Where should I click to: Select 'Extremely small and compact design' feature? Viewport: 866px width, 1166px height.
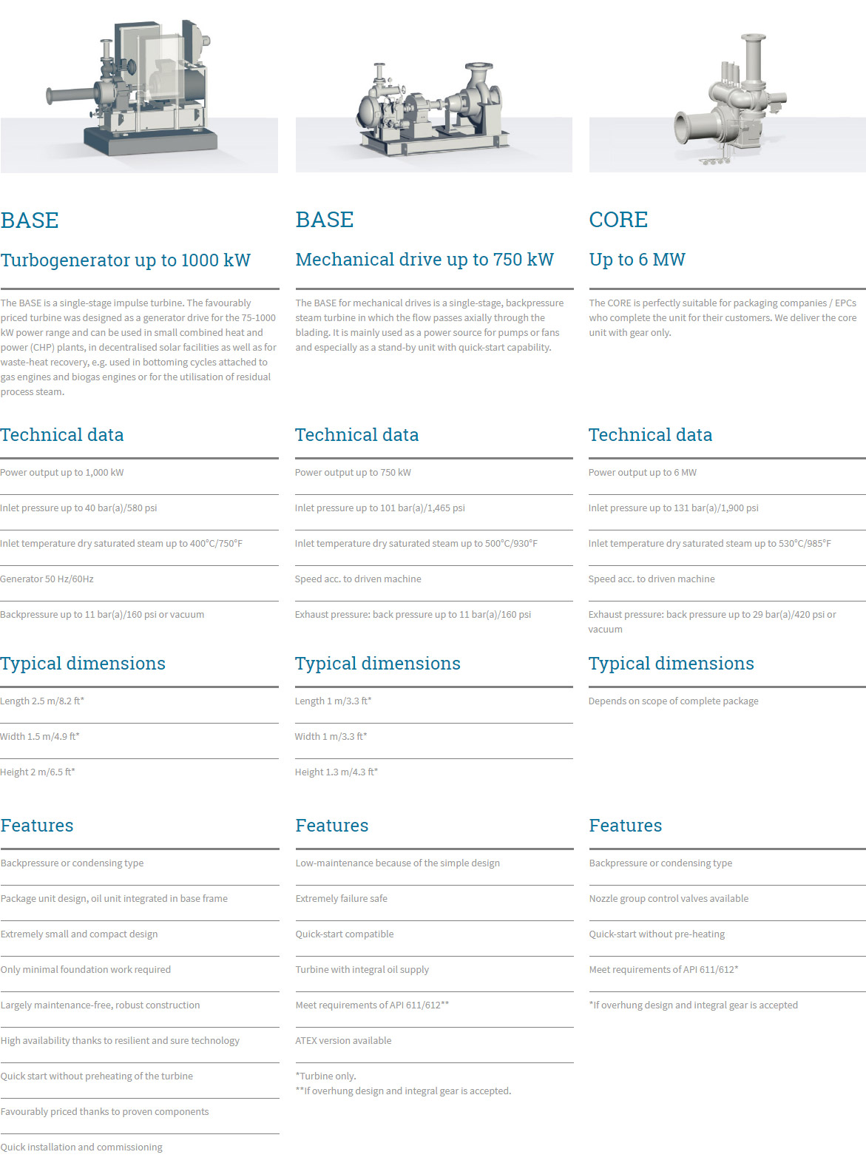[79, 934]
